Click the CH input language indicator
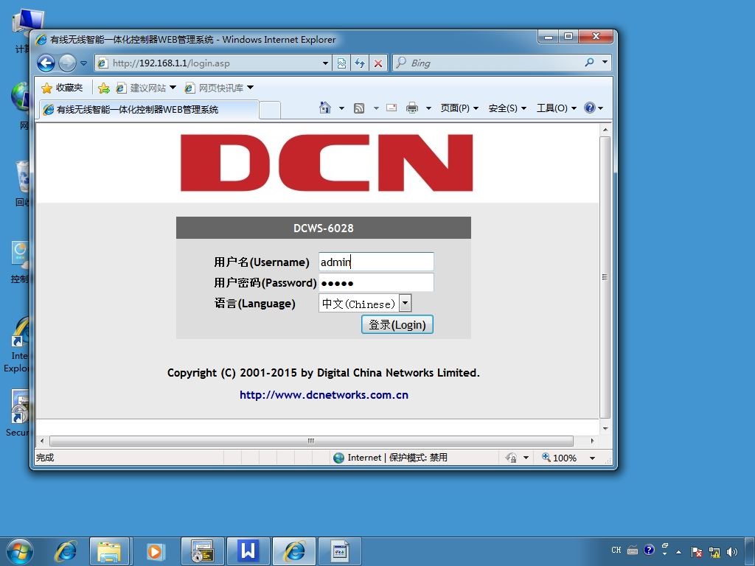This screenshot has height=566, width=755. click(616, 550)
